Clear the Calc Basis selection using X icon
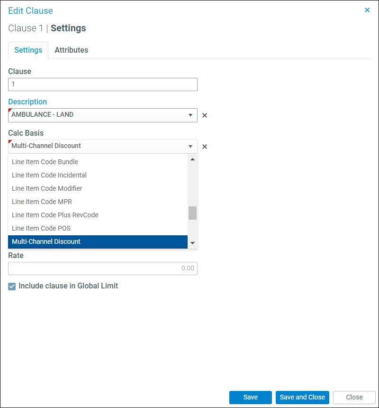This screenshot has height=408, width=379. click(205, 147)
